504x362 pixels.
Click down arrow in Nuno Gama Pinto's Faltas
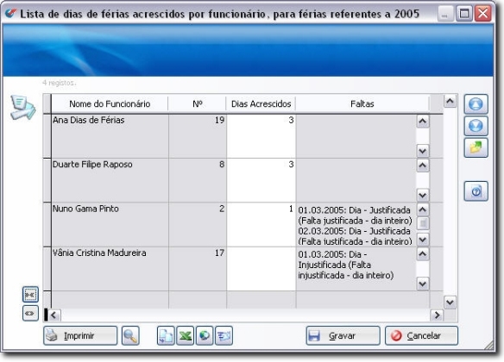[423, 240]
